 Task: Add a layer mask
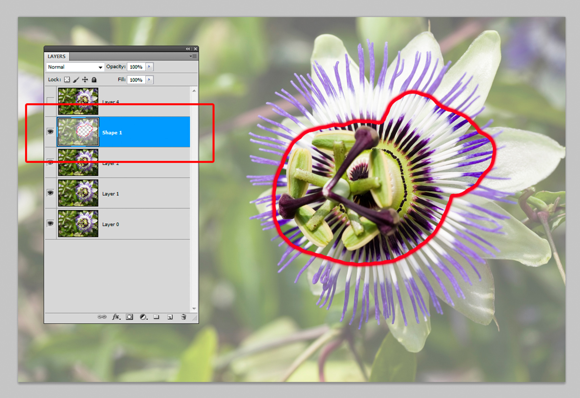click(x=129, y=317)
